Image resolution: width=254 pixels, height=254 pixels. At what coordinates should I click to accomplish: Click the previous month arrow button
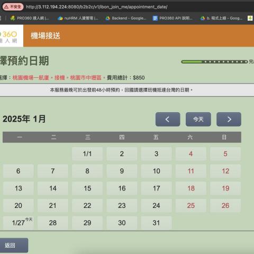(168, 119)
